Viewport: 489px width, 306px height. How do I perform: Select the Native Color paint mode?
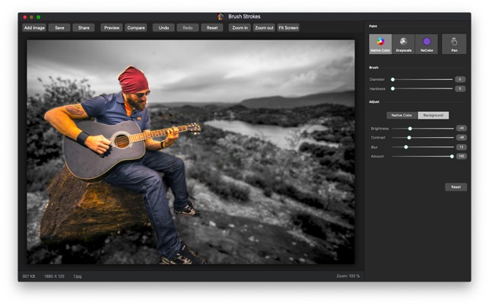tap(380, 43)
